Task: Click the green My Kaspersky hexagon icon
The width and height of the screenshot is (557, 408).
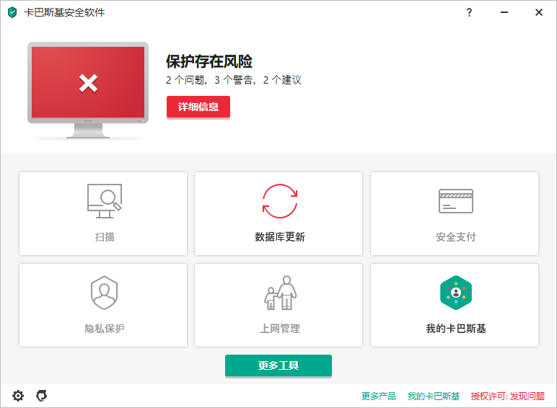Action: pyautogui.click(x=456, y=293)
